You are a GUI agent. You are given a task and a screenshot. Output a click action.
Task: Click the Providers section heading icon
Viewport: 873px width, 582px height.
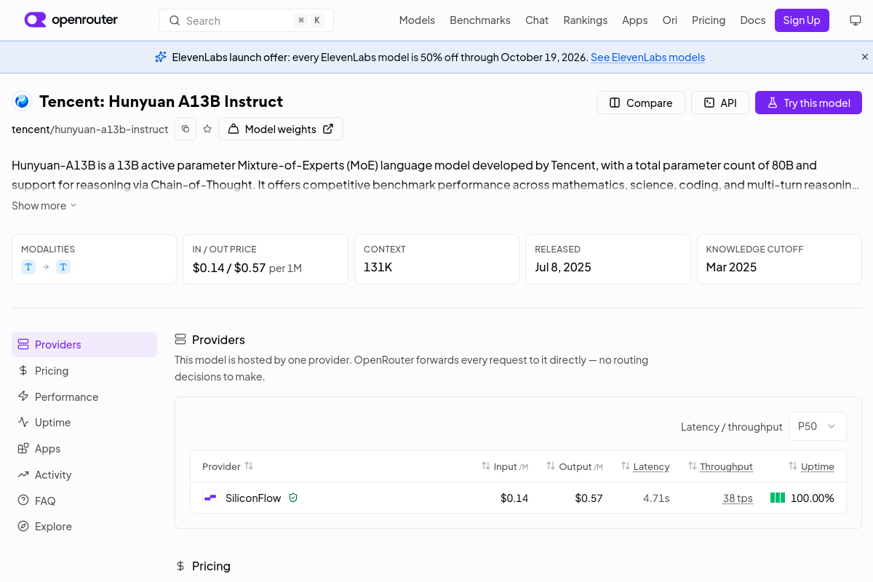pos(180,340)
